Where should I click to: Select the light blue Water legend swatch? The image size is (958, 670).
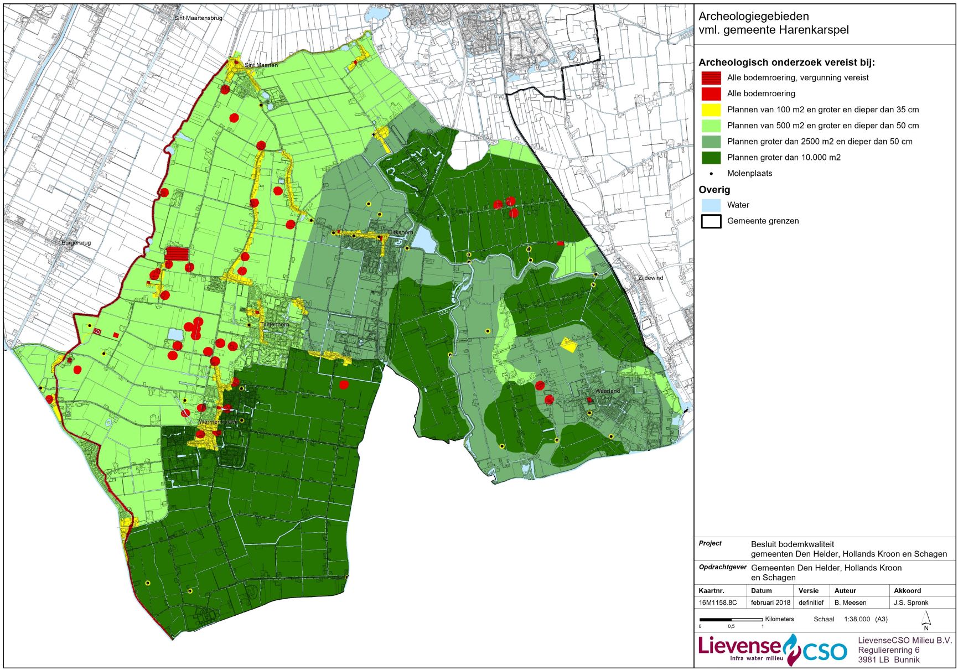711,205
